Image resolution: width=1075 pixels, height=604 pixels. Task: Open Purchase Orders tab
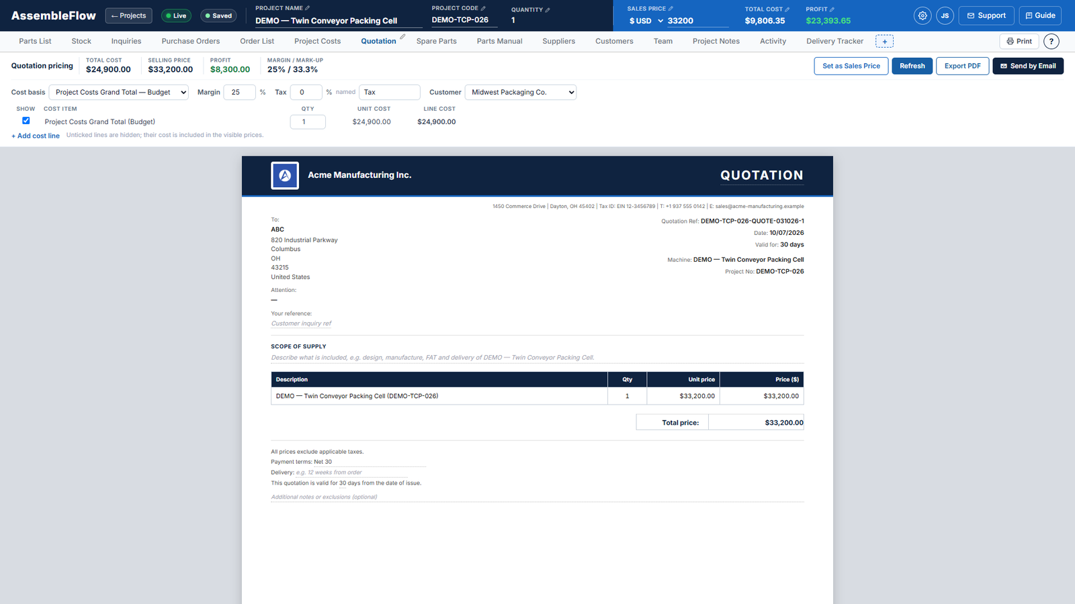point(191,42)
